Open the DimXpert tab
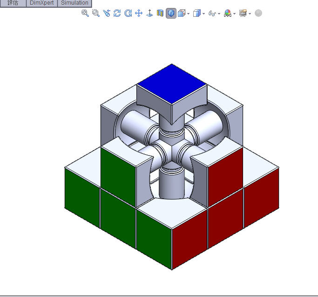The height and width of the screenshot is (297, 318). click(x=42, y=3)
